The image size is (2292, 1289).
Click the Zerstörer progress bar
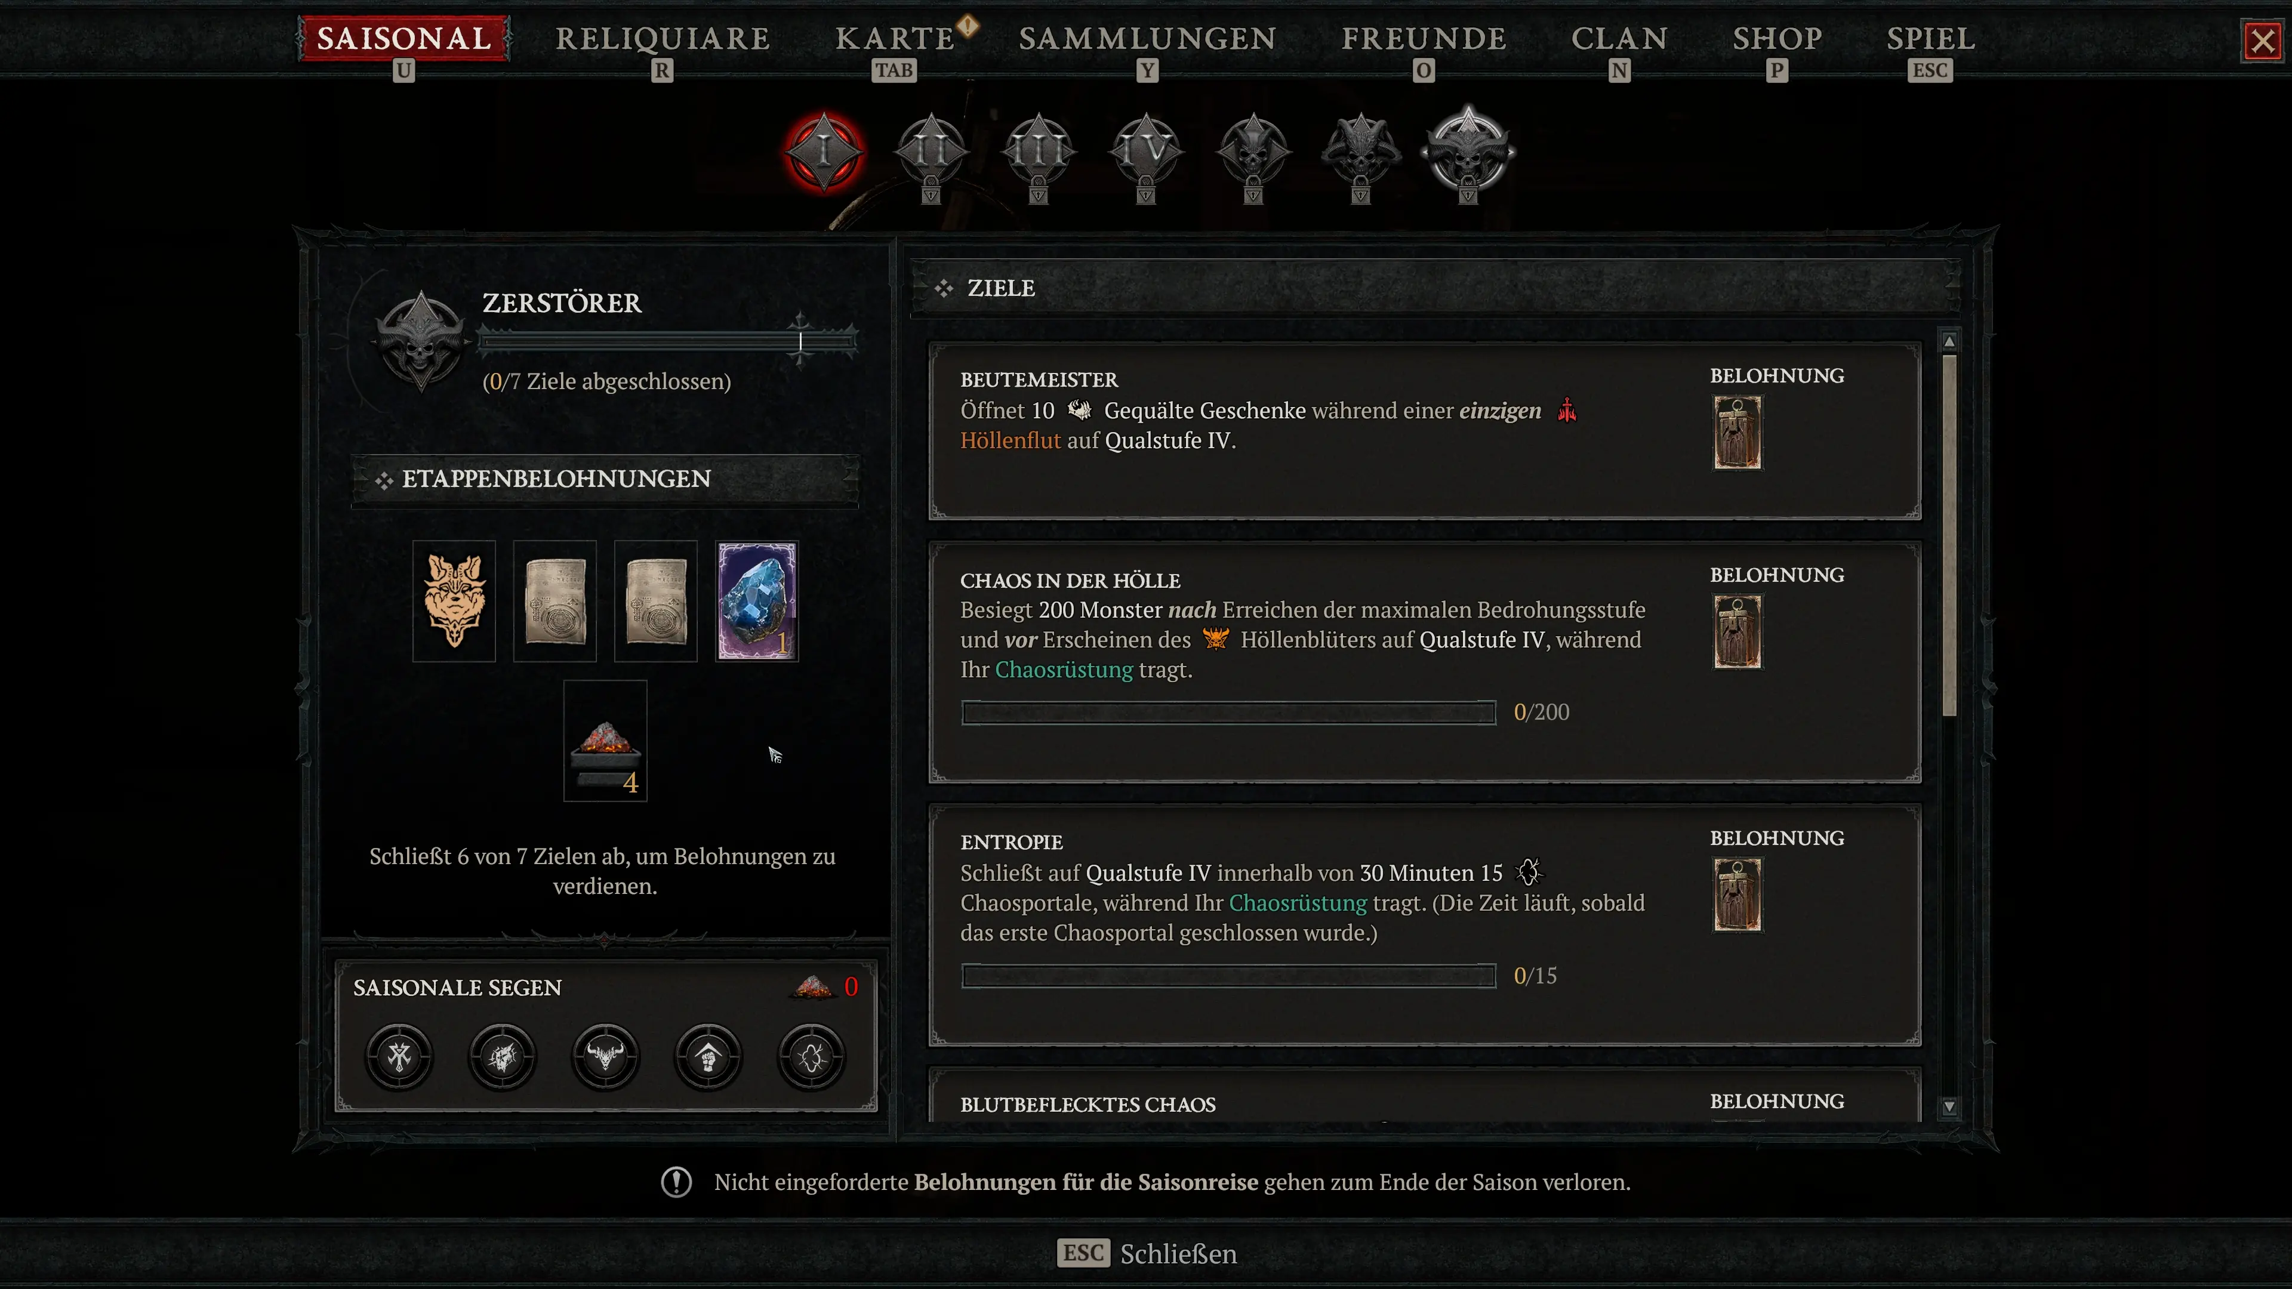point(668,341)
